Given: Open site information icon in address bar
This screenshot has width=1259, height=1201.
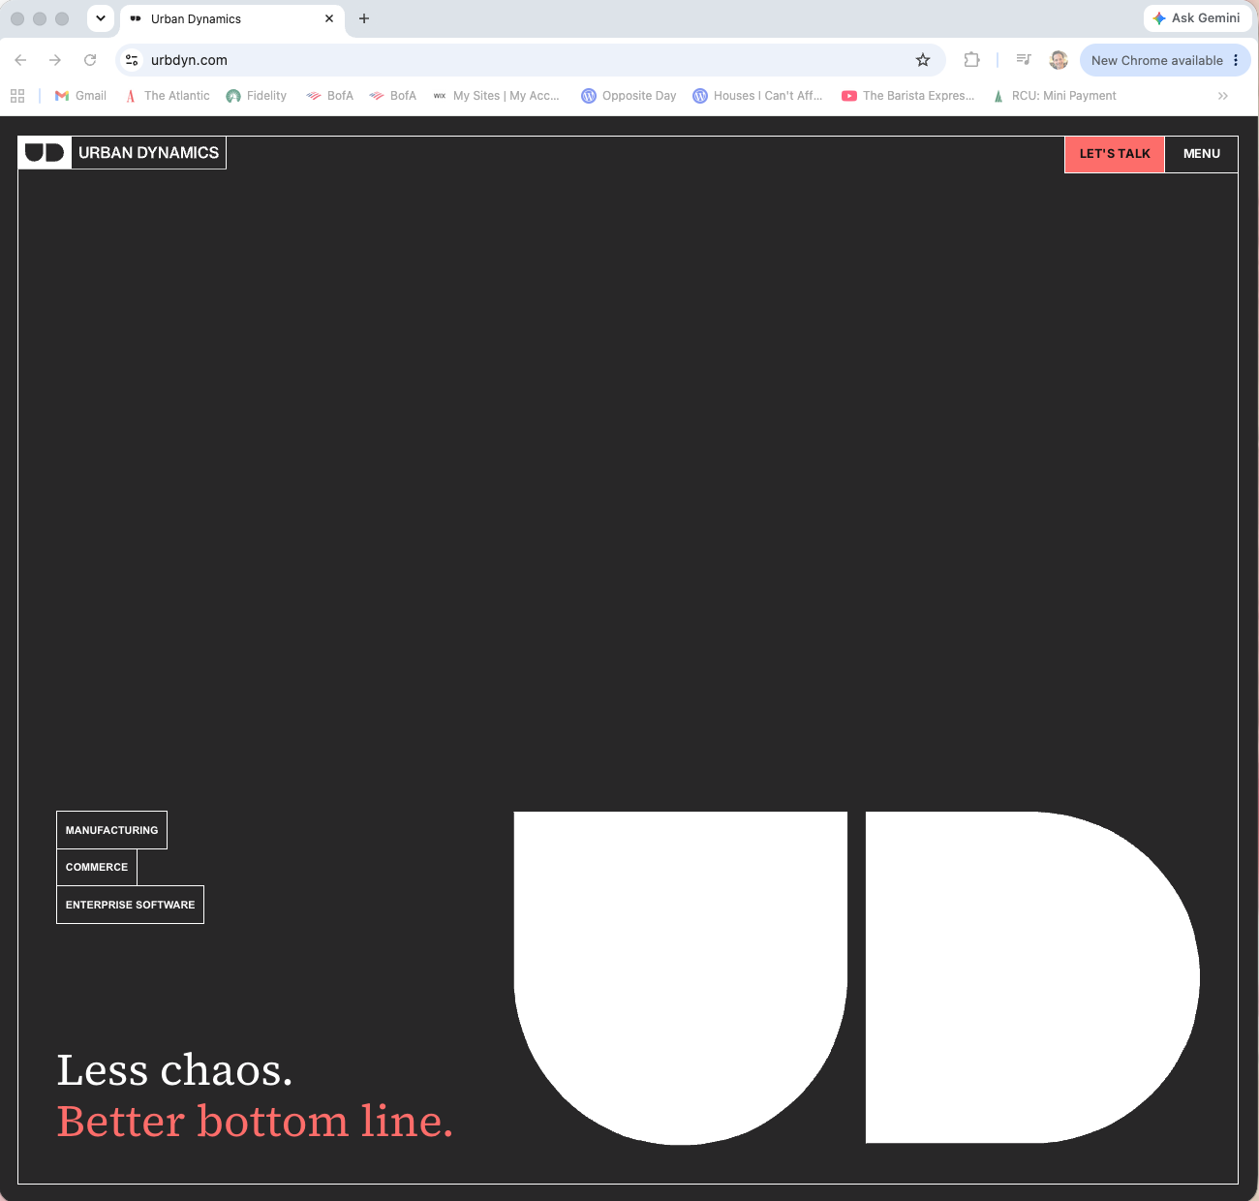Looking at the screenshot, I should coord(133,60).
